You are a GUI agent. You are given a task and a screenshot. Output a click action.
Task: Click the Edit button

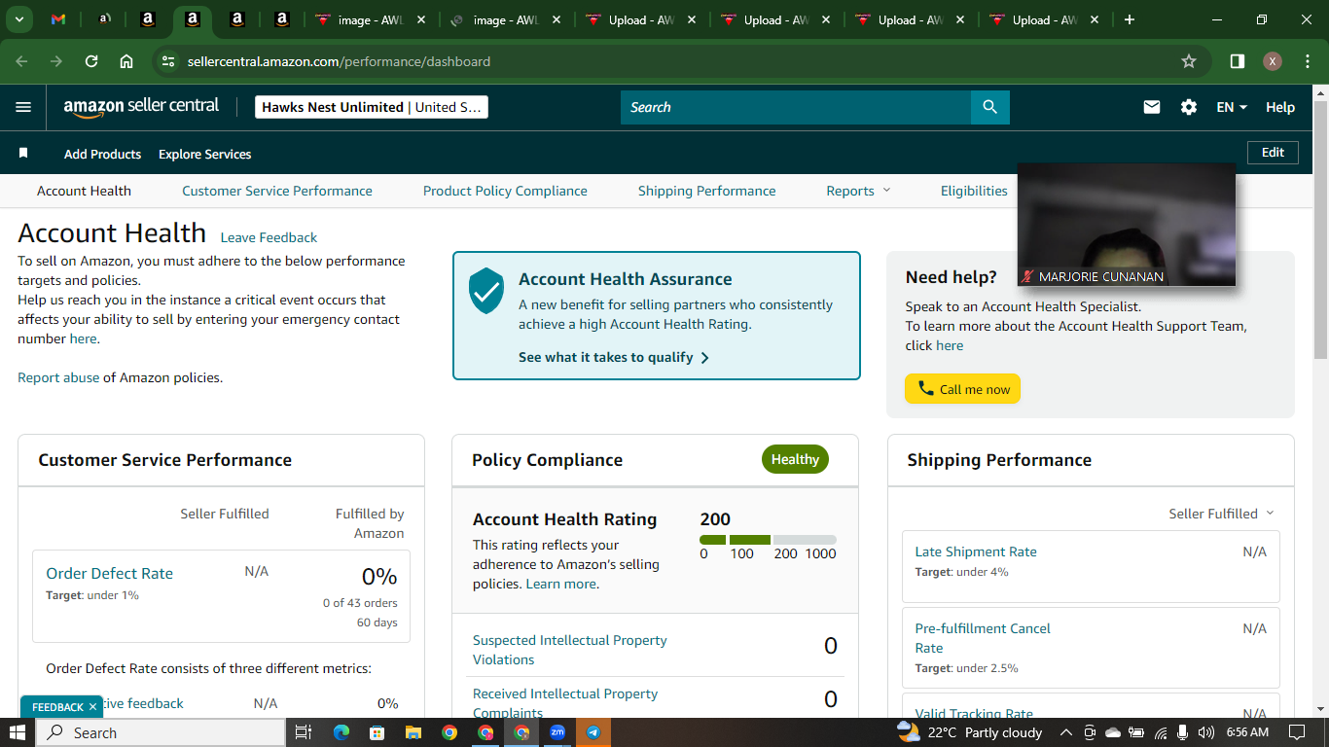point(1273,153)
